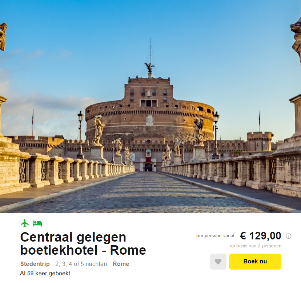Click the keer geboekt text

tap(53, 273)
